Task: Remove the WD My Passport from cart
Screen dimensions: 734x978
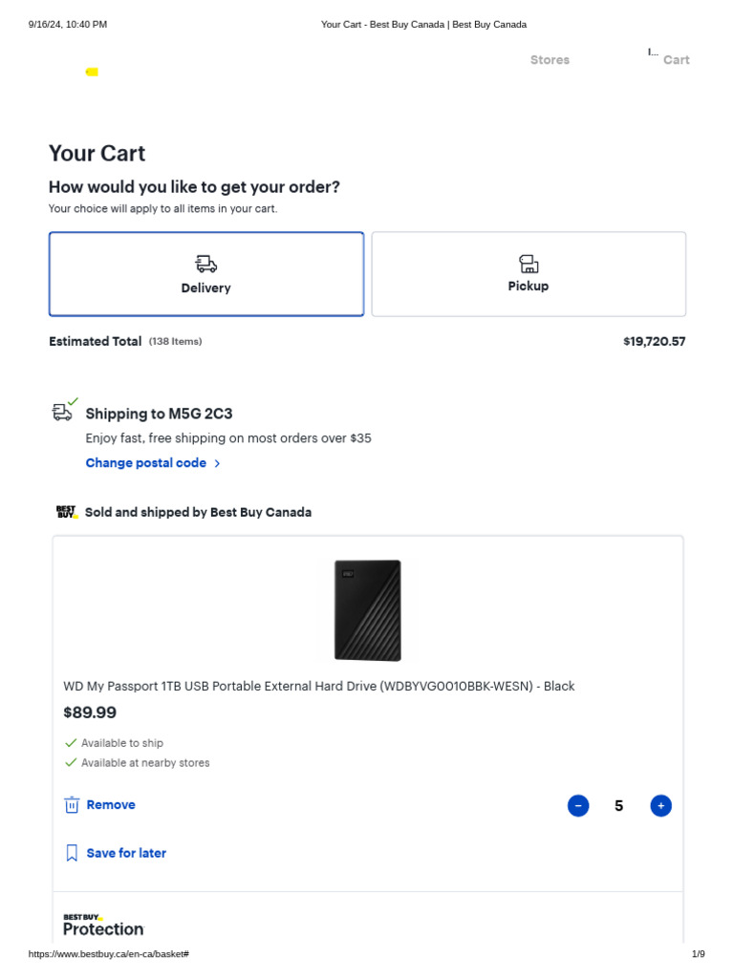Action: (x=111, y=805)
